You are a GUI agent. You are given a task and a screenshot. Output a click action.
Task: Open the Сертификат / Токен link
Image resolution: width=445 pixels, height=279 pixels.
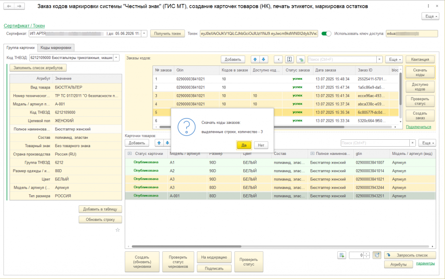[24, 26]
